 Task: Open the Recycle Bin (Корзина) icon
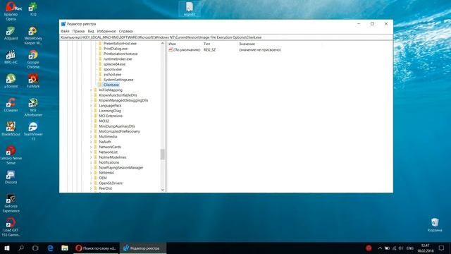pyautogui.click(x=435, y=225)
